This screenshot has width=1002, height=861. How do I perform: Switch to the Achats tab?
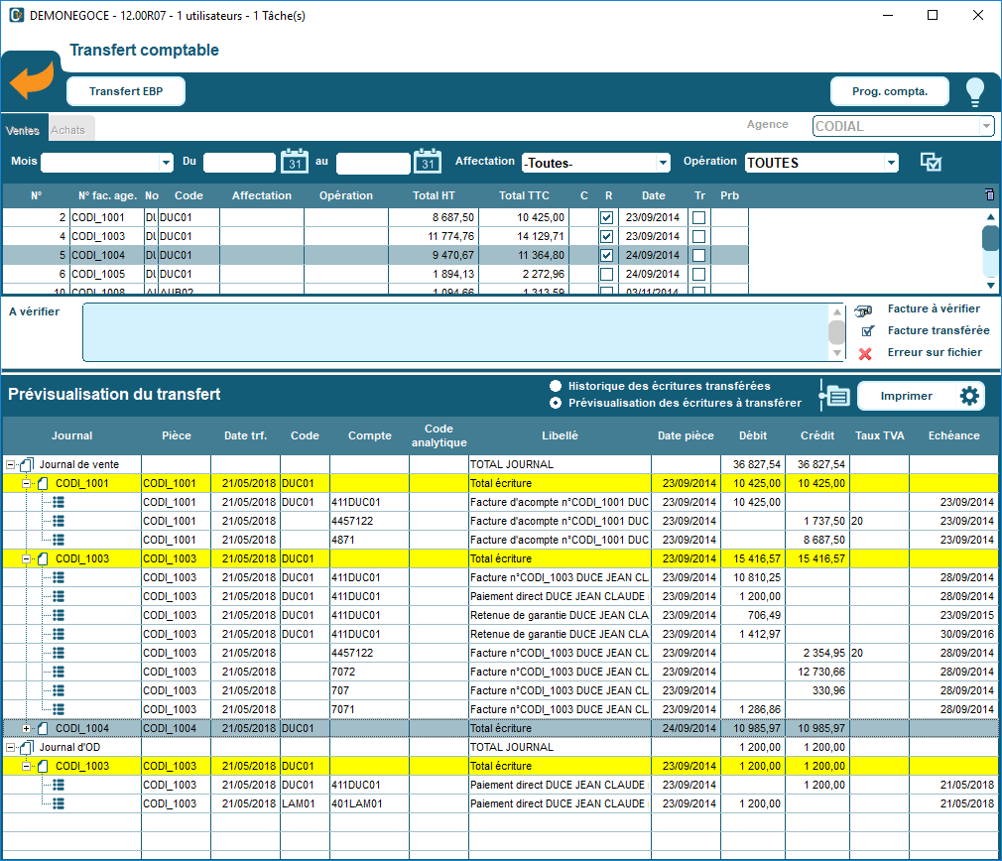[68, 130]
